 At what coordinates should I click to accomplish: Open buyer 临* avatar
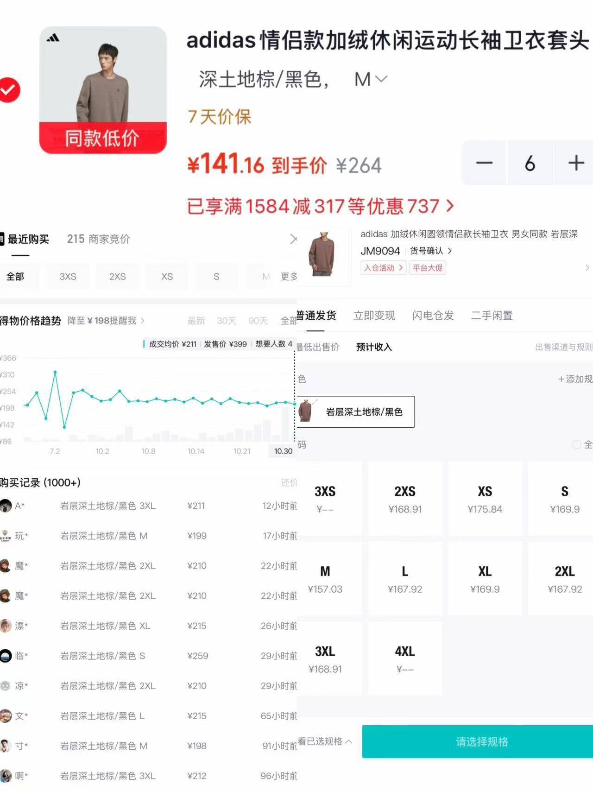click(6, 656)
